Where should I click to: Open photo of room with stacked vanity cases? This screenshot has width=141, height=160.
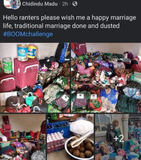pos(23,137)
